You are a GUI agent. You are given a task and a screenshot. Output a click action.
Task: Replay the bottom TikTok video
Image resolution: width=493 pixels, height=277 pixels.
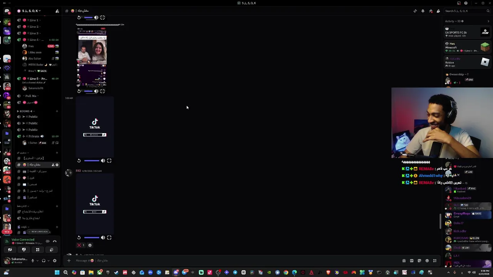(x=79, y=237)
